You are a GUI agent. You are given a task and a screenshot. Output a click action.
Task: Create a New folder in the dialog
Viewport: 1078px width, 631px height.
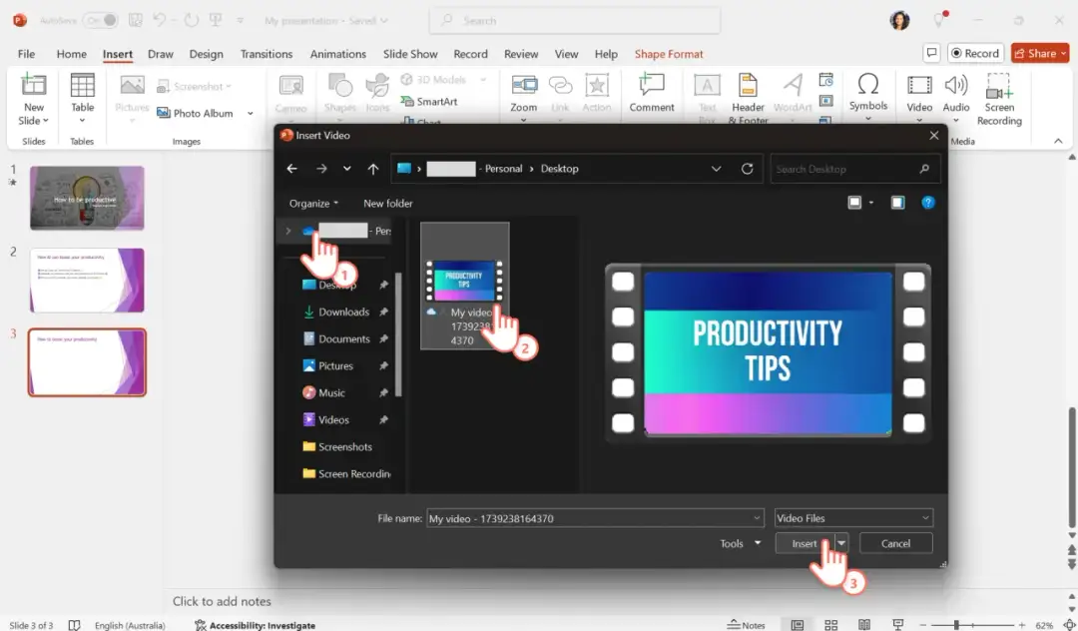coord(387,203)
